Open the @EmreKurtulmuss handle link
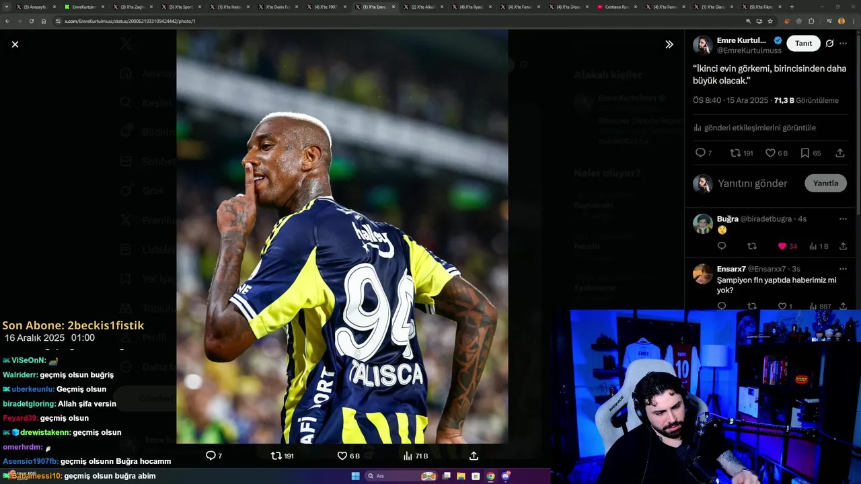This screenshot has width=861, height=484. point(749,51)
